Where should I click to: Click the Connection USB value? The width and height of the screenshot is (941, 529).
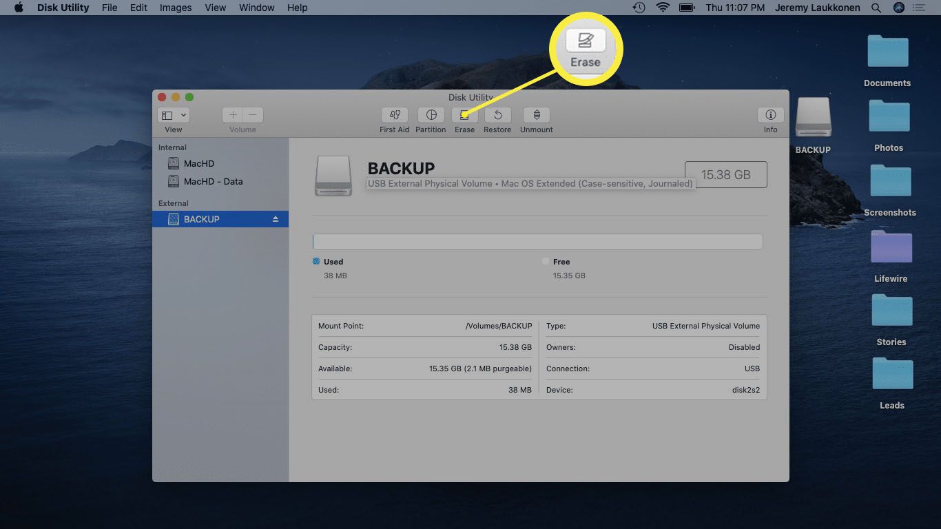click(752, 369)
